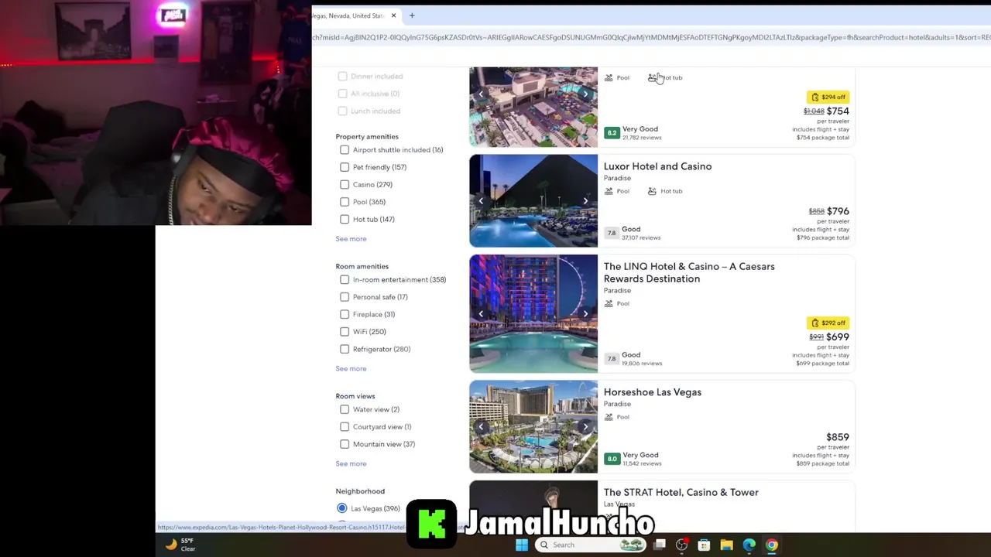Show next photo of the top hotel listing
991x557 pixels.
pyautogui.click(x=585, y=94)
